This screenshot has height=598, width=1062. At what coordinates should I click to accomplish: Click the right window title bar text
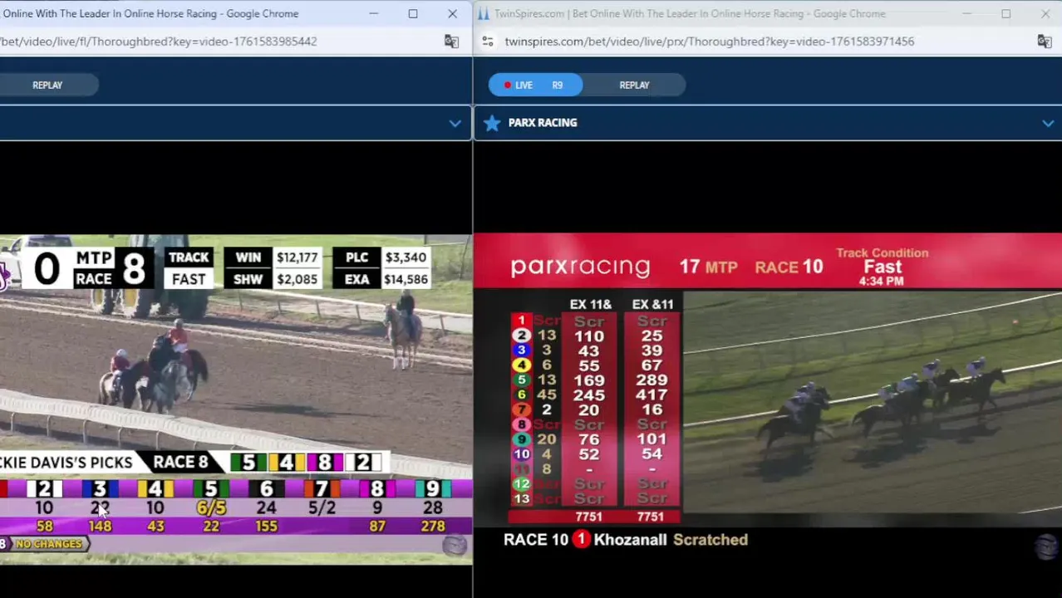click(690, 13)
